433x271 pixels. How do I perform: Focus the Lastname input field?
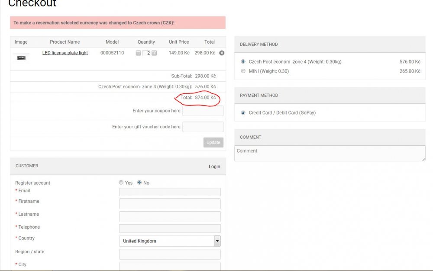[x=170, y=217]
